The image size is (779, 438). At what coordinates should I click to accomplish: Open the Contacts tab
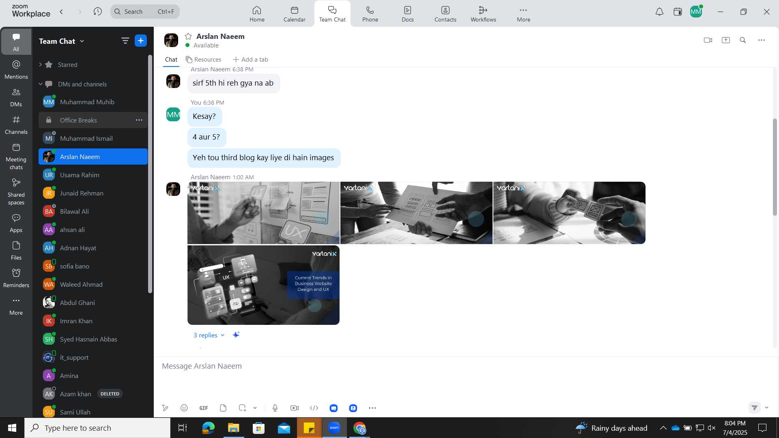445,14
